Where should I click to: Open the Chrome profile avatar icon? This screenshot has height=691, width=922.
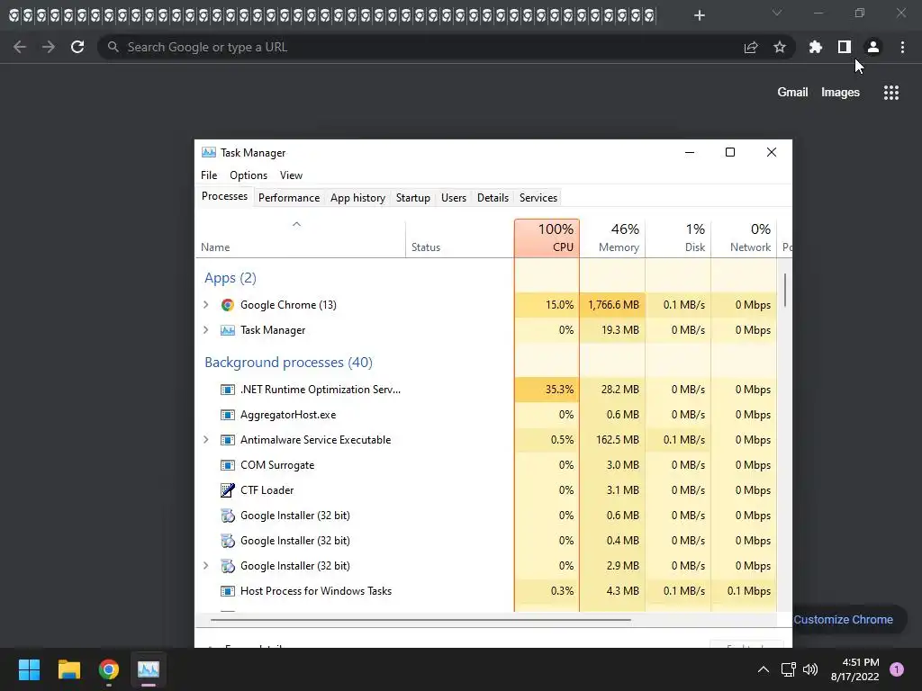[873, 47]
